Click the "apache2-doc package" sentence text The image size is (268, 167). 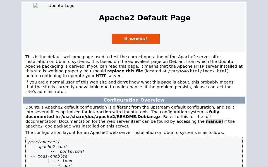[x=48, y=126]
